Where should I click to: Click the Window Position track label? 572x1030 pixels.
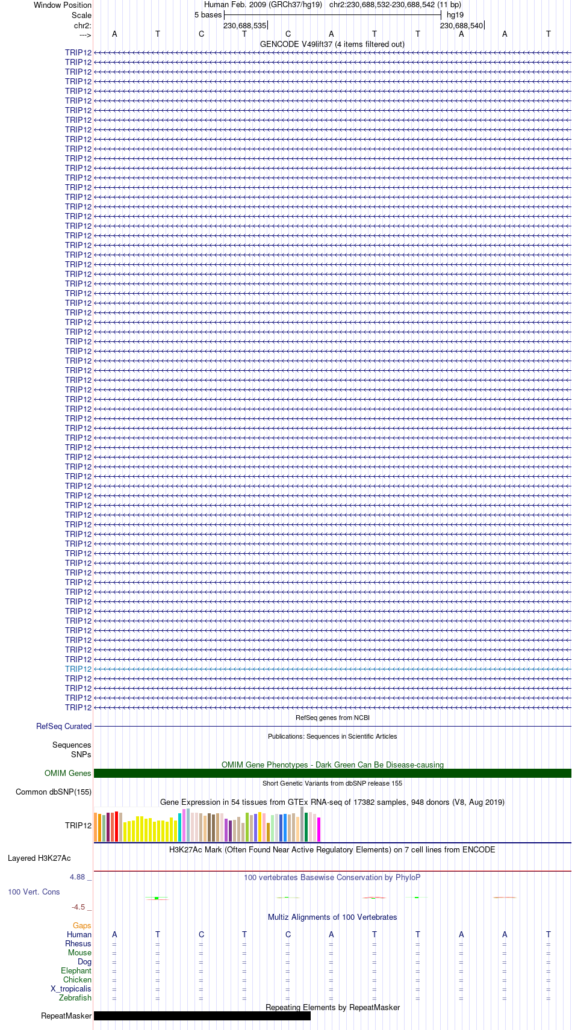click(x=63, y=5)
